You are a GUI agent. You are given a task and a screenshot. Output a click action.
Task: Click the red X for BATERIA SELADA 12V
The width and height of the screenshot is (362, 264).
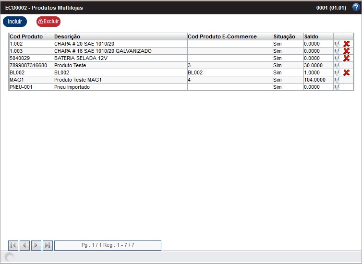347,58
